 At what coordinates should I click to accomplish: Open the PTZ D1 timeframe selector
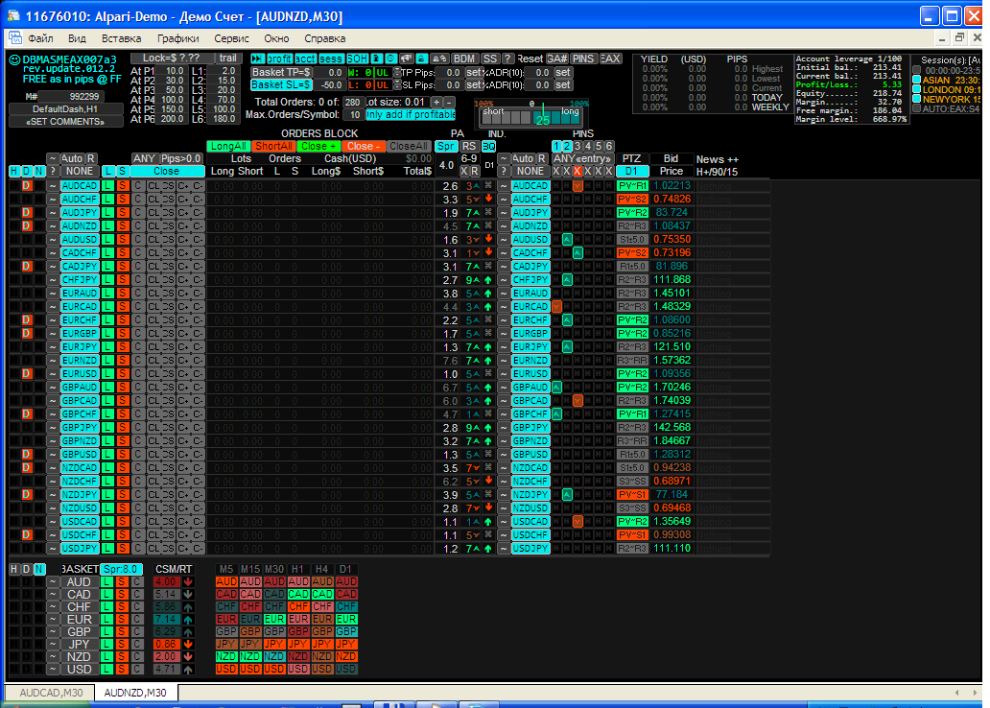pos(631,171)
